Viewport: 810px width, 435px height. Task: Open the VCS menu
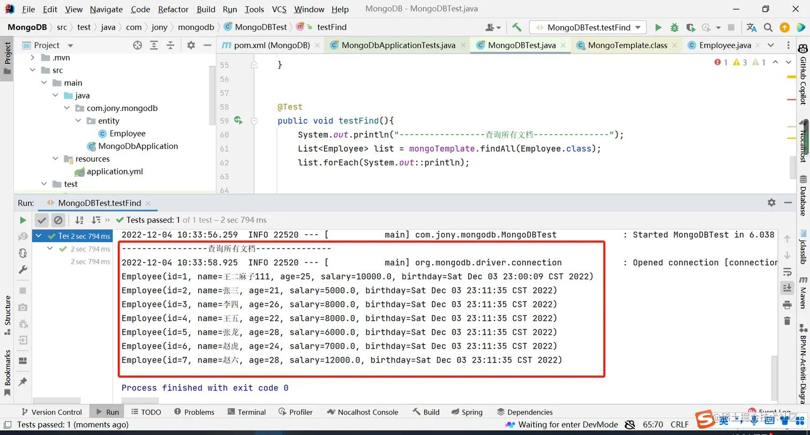pos(279,9)
